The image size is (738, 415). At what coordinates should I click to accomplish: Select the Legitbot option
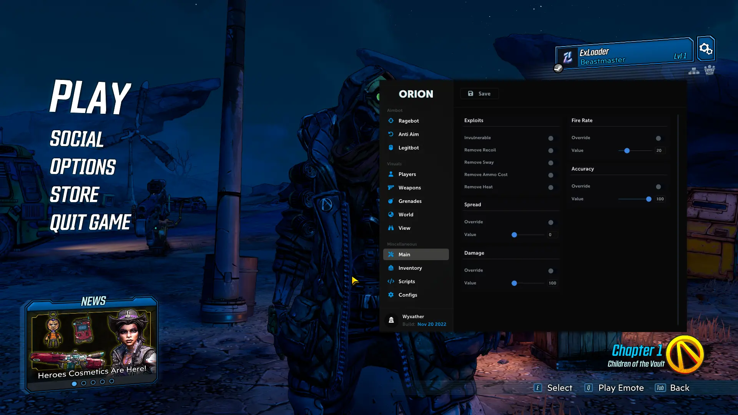pyautogui.click(x=409, y=148)
